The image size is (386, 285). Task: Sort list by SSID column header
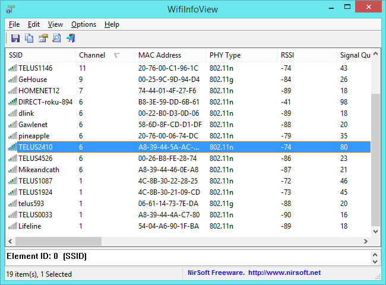pyautogui.click(x=18, y=55)
